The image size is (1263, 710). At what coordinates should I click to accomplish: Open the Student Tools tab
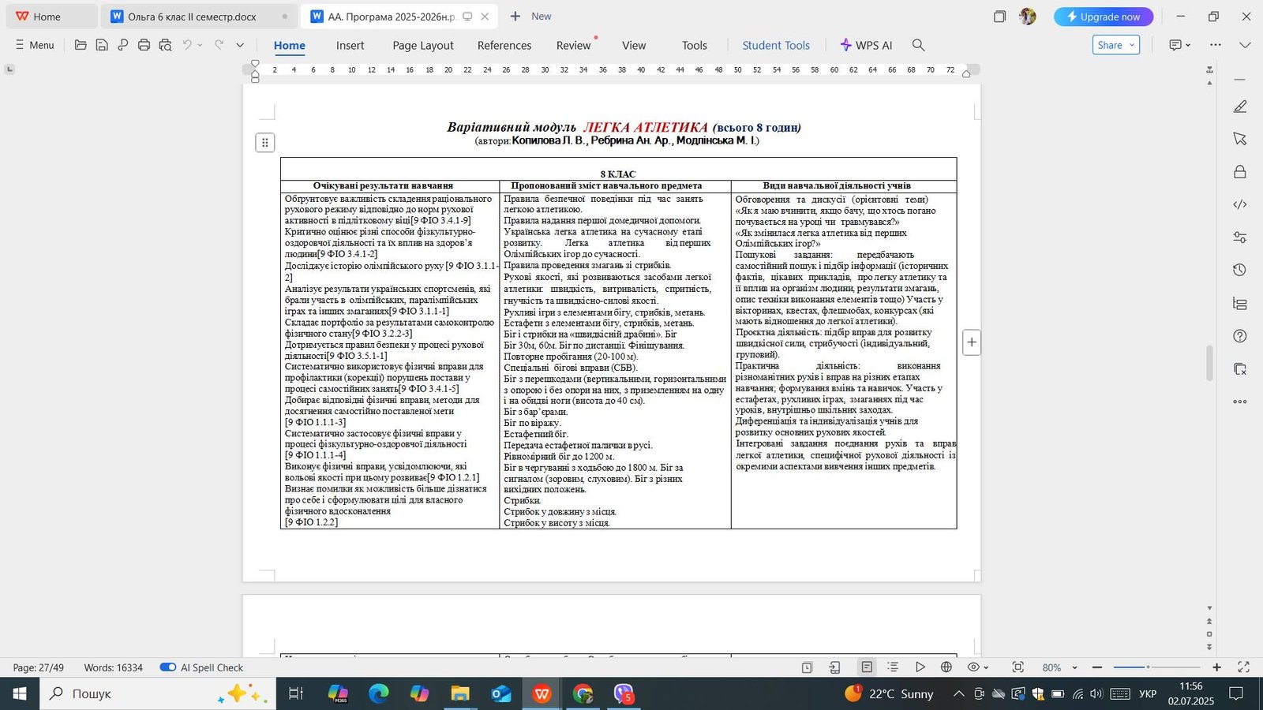(x=776, y=45)
